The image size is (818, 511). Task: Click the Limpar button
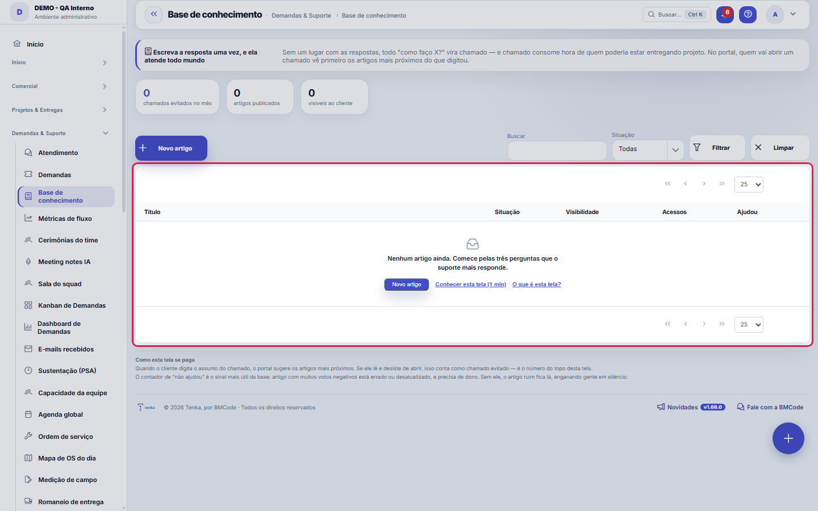pyautogui.click(x=780, y=148)
